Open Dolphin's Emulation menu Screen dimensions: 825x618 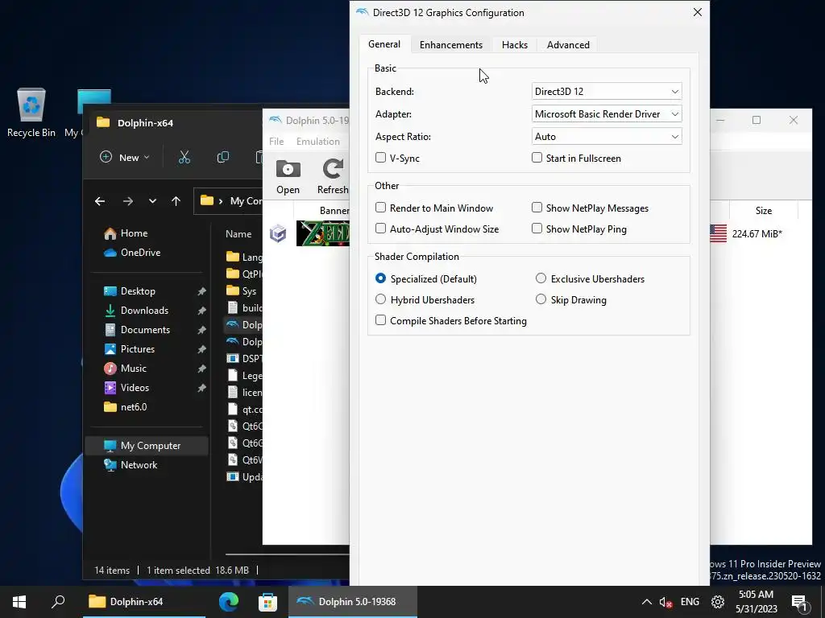[x=317, y=142]
